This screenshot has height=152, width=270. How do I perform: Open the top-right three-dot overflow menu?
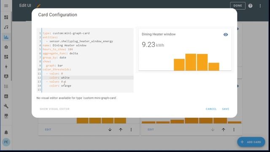pyautogui.click(x=260, y=5)
